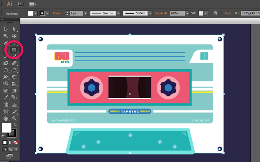Open the Gleichm. width profile dropdown
Image resolution: width=260 pixels, height=162 pixels.
coord(118,13)
